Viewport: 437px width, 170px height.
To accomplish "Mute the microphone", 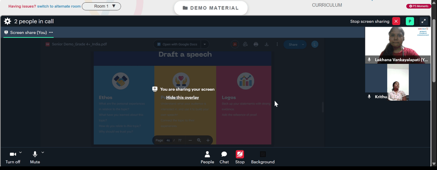I will (35, 157).
